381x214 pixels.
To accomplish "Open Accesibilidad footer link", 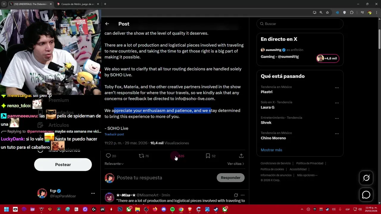I will coord(298,169).
